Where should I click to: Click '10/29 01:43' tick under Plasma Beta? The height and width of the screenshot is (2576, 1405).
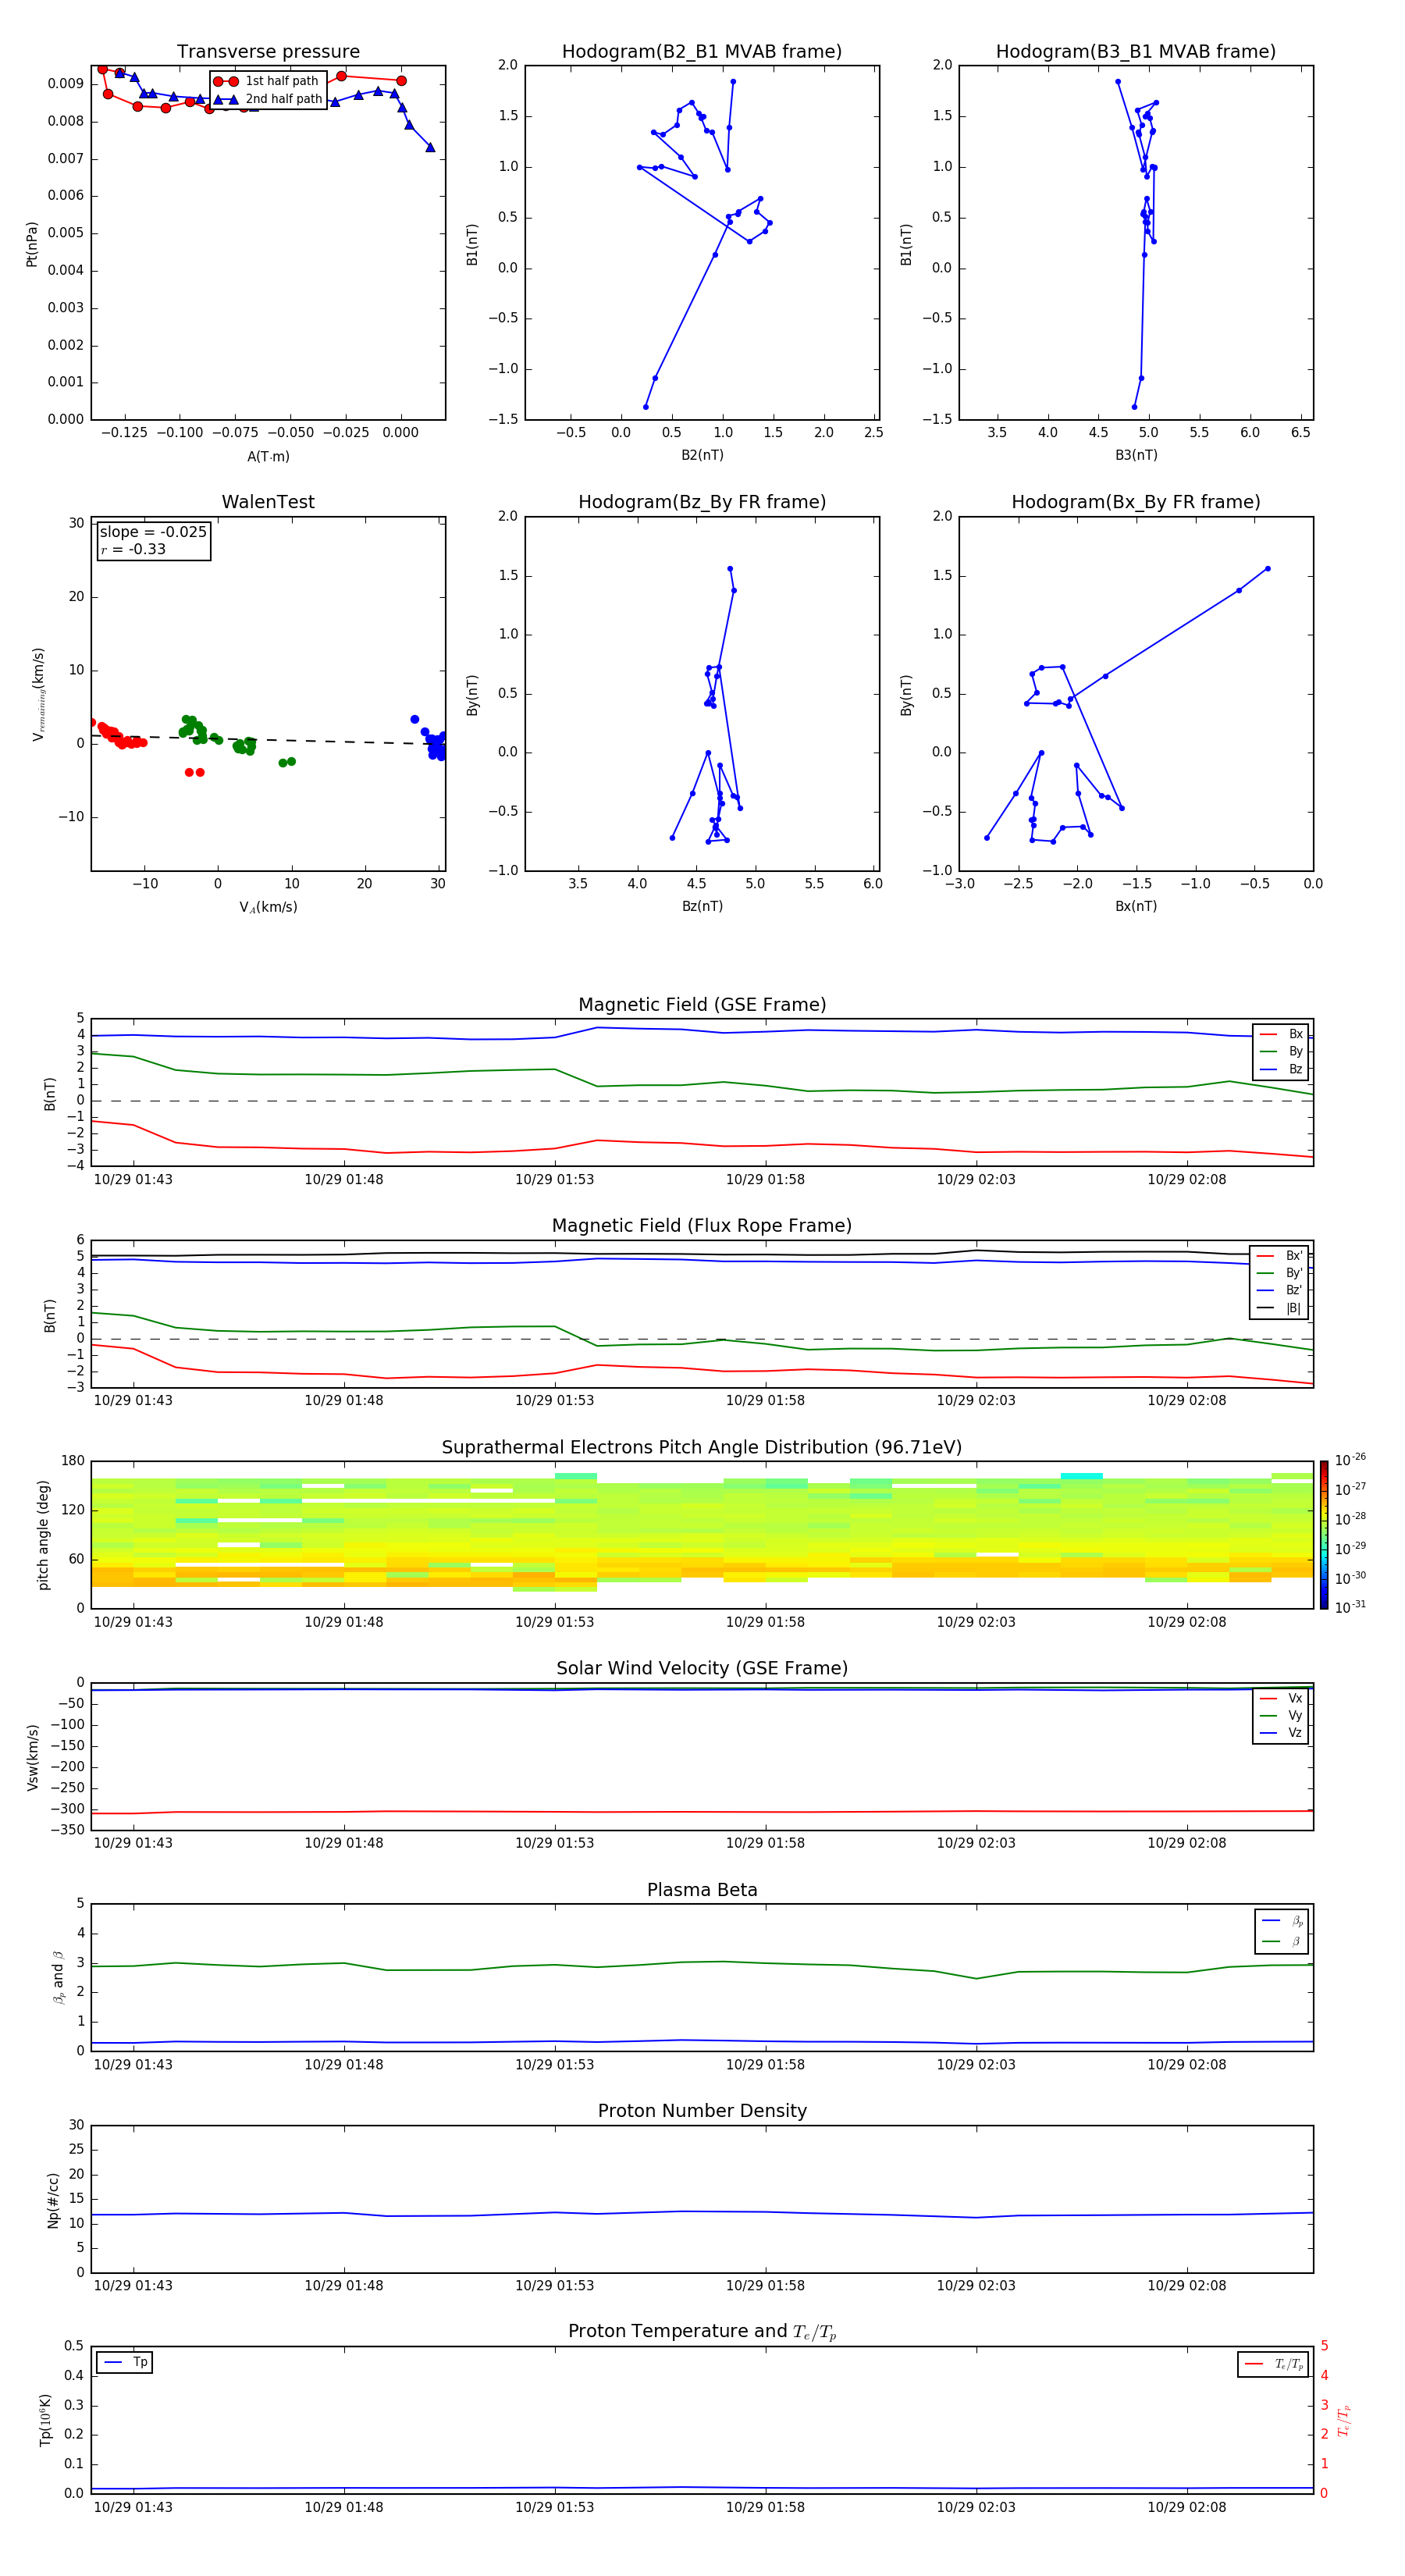tap(133, 2064)
